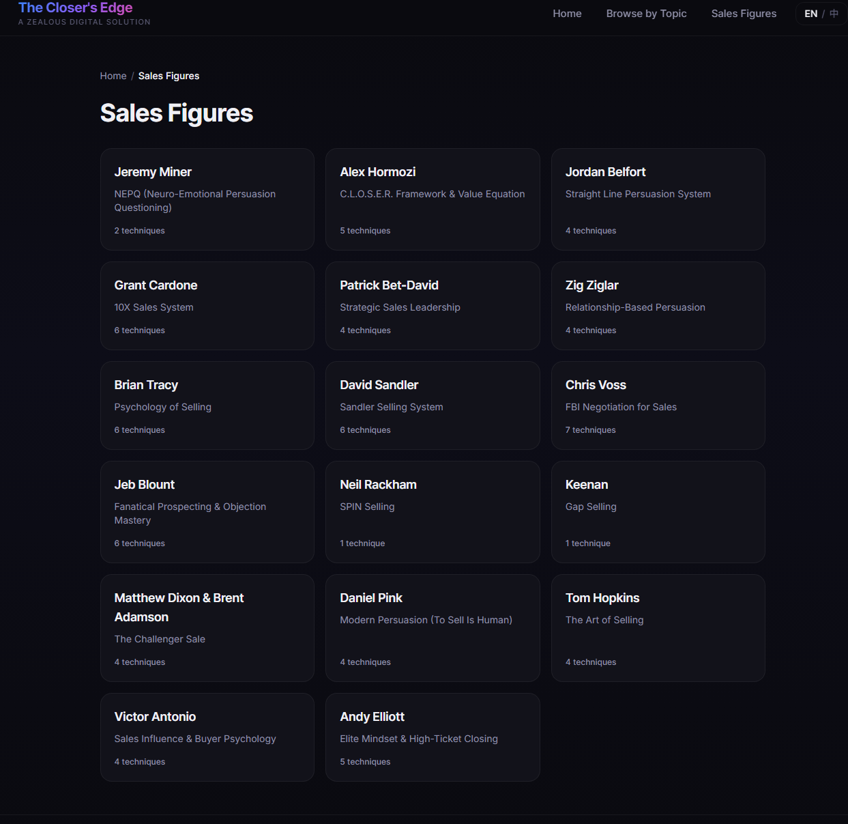Open Andy Elliott's Elite Mindset card
The image size is (848, 824).
pyautogui.click(x=432, y=737)
